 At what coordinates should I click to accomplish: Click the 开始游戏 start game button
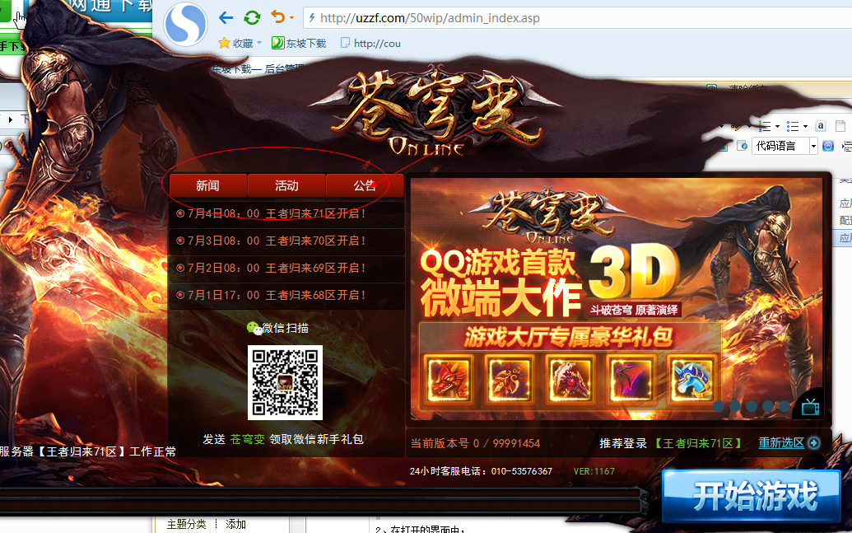point(752,496)
